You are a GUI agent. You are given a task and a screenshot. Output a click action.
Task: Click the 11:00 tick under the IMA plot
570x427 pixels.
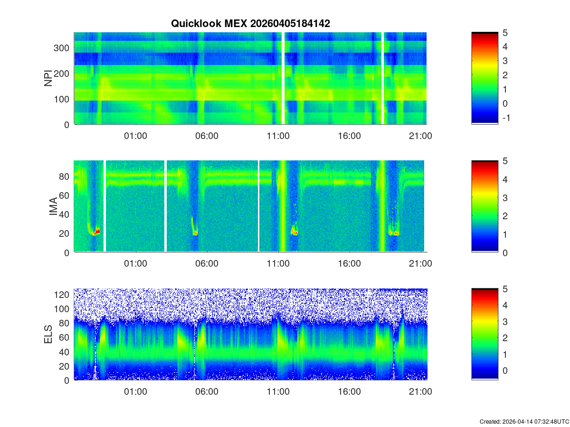point(278,264)
